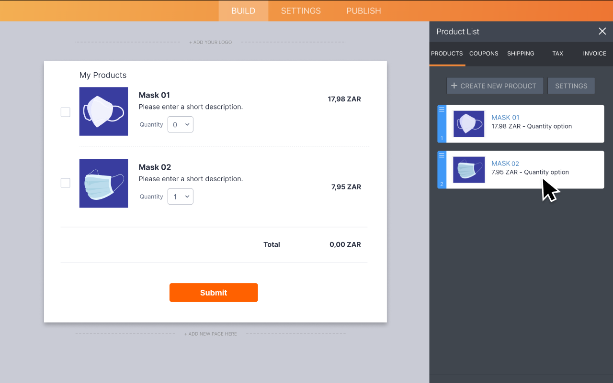This screenshot has width=613, height=383.
Task: Open the TAX tab
Action: 557,54
